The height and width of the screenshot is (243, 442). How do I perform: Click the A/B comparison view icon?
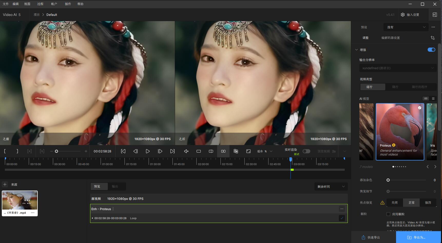point(236,151)
